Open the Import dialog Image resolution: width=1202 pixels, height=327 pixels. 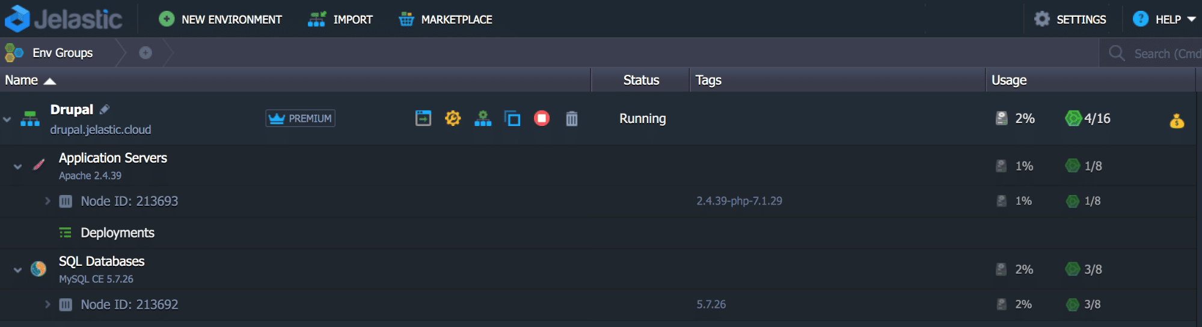point(340,19)
